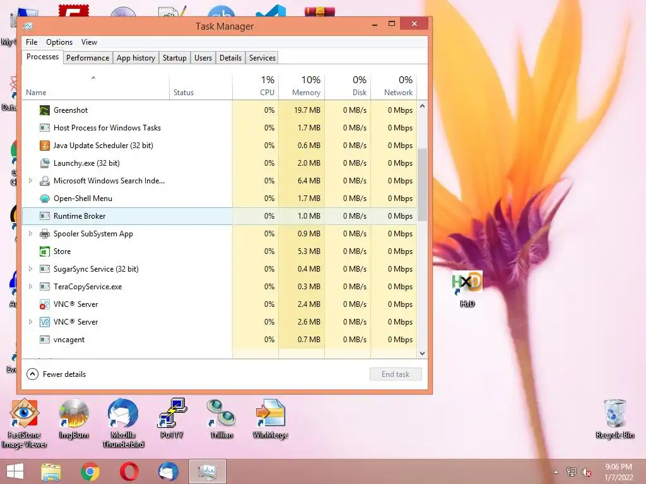Screen dimensions: 646x484
Task: Open the WinMerge desktop icon
Action: (x=270, y=419)
